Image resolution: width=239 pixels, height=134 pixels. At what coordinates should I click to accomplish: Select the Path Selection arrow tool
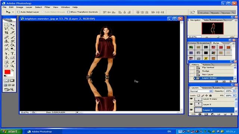click(6, 54)
